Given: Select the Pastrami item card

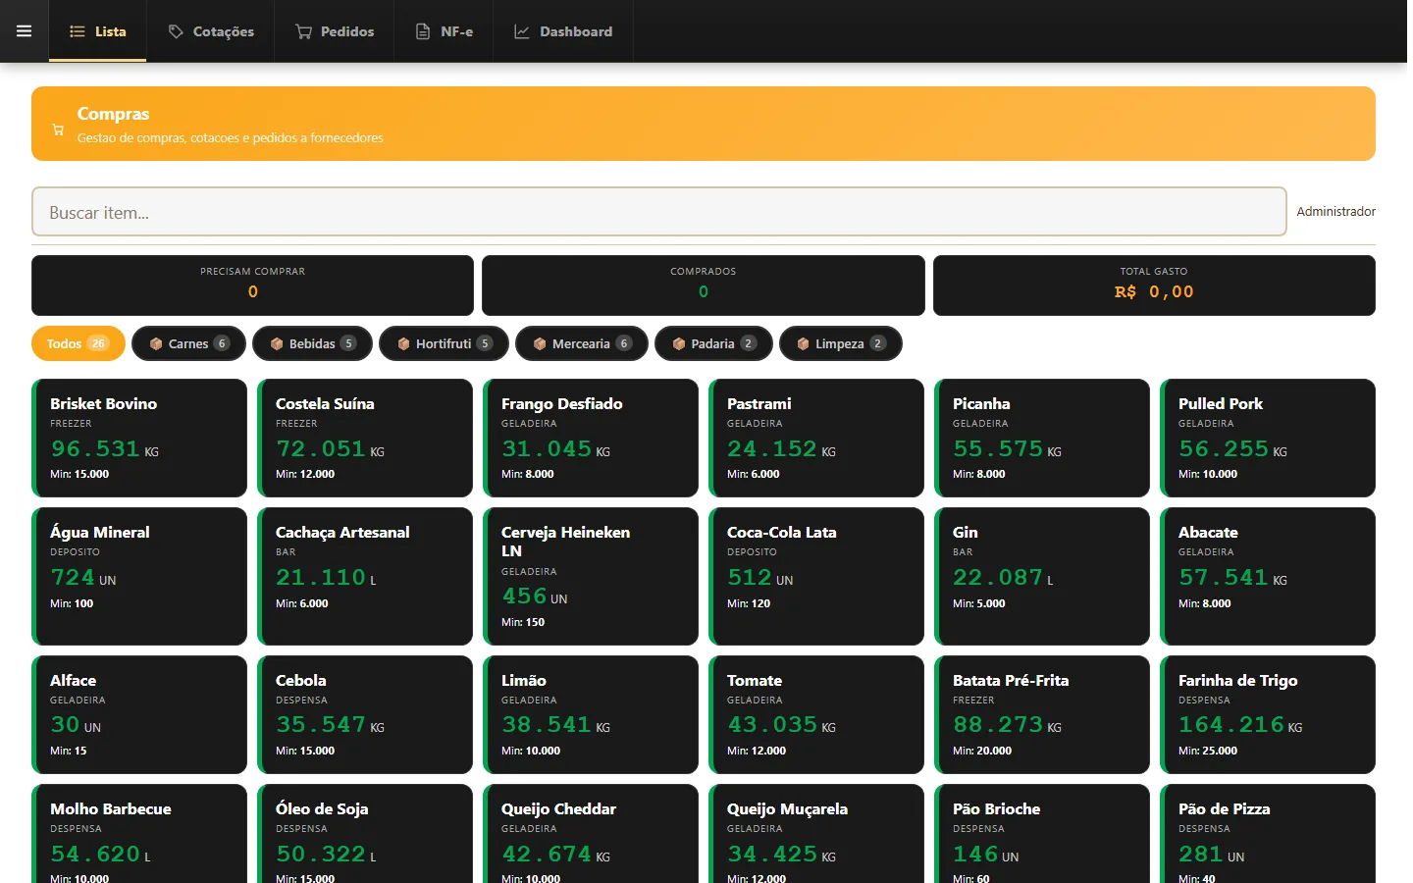Looking at the screenshot, I should [x=816, y=438].
